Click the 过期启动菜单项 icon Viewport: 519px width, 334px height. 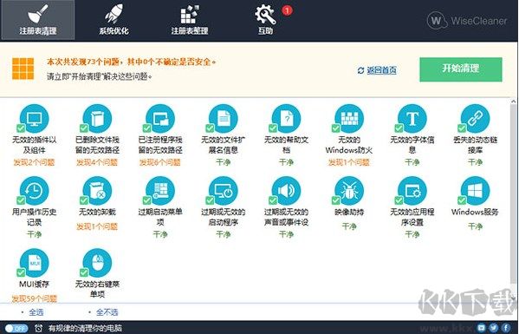point(160,191)
